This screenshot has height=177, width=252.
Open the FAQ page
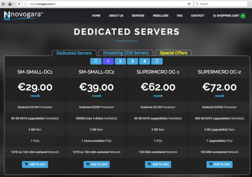pos(179,16)
